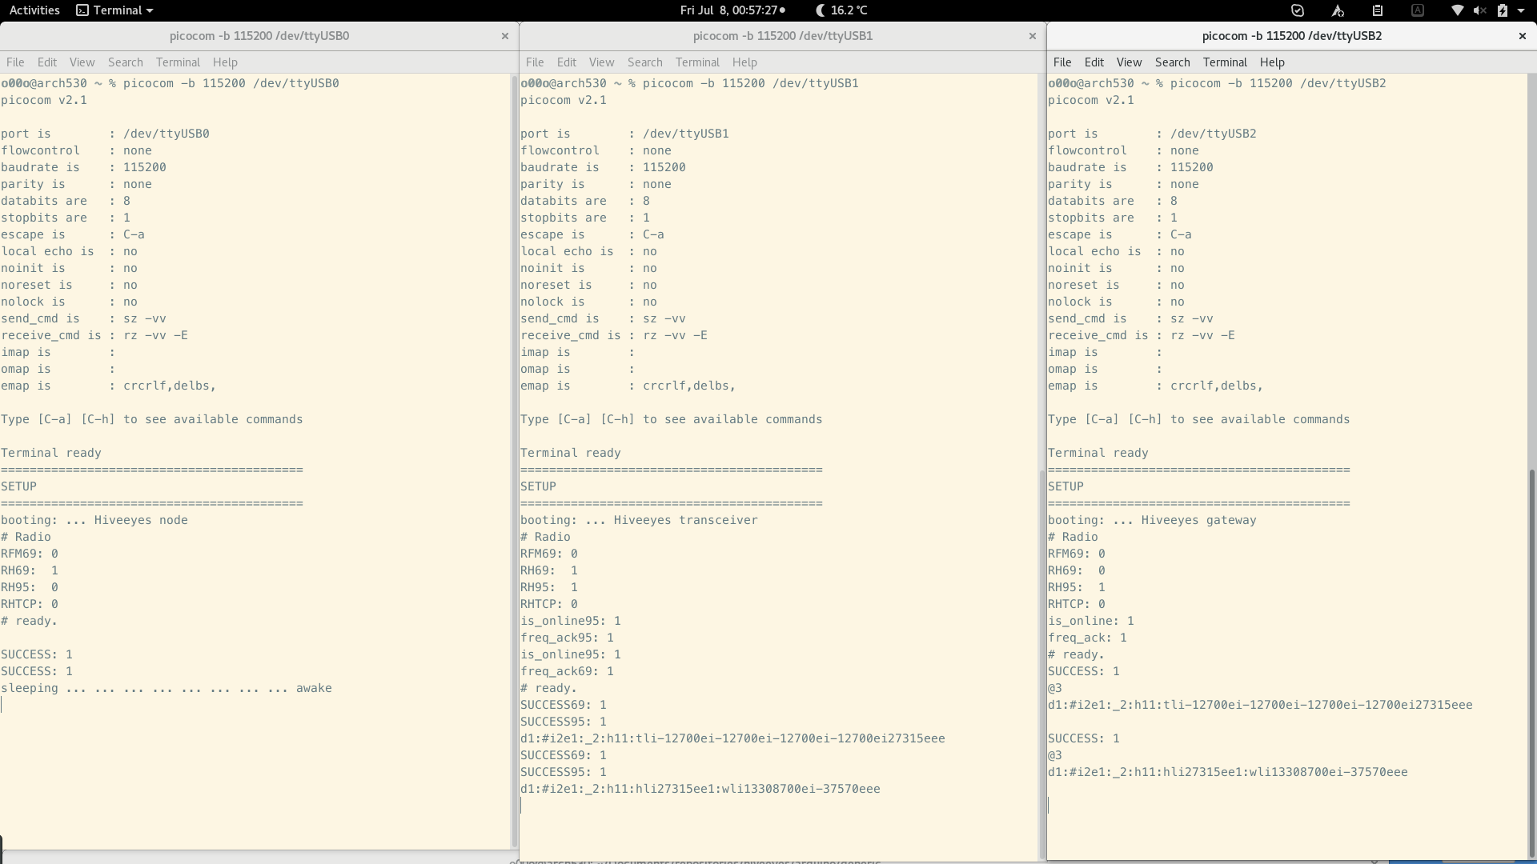Click 'RHTCP: 0' in ttyUSB0 terminal
Viewport: 1537px width, 864px height.
point(30,604)
